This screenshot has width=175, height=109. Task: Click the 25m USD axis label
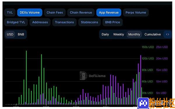pyautogui.click(x=162, y=47)
